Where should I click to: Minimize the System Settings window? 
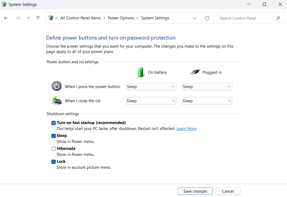(x=248, y=4)
